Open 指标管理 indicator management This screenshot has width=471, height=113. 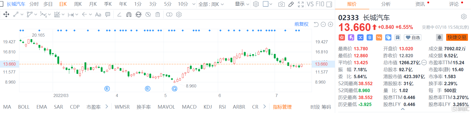coord(282,107)
